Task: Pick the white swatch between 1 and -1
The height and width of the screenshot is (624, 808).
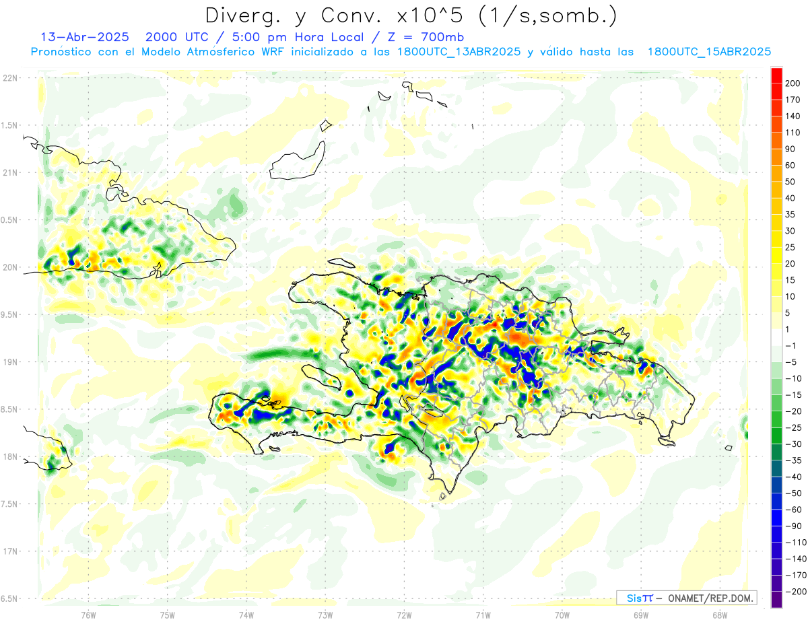Action: [x=776, y=338]
